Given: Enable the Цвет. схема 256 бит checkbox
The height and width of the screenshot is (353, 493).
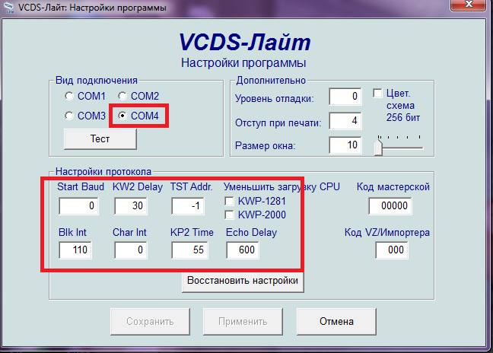Looking at the screenshot, I should [377, 94].
